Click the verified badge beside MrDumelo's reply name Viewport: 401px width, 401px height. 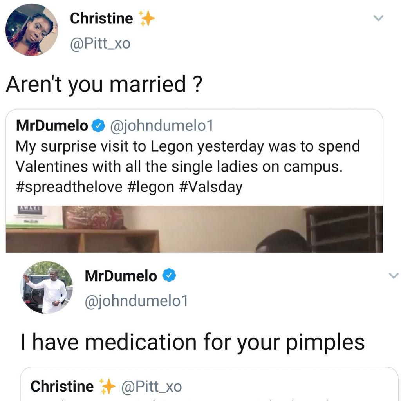(x=169, y=276)
